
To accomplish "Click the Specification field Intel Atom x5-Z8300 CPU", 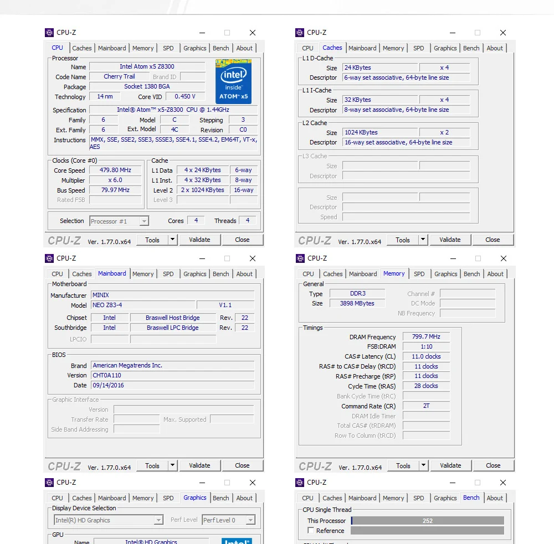I will tap(173, 110).
